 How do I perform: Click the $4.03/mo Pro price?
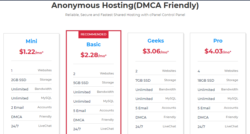pyautogui.click(x=218, y=51)
